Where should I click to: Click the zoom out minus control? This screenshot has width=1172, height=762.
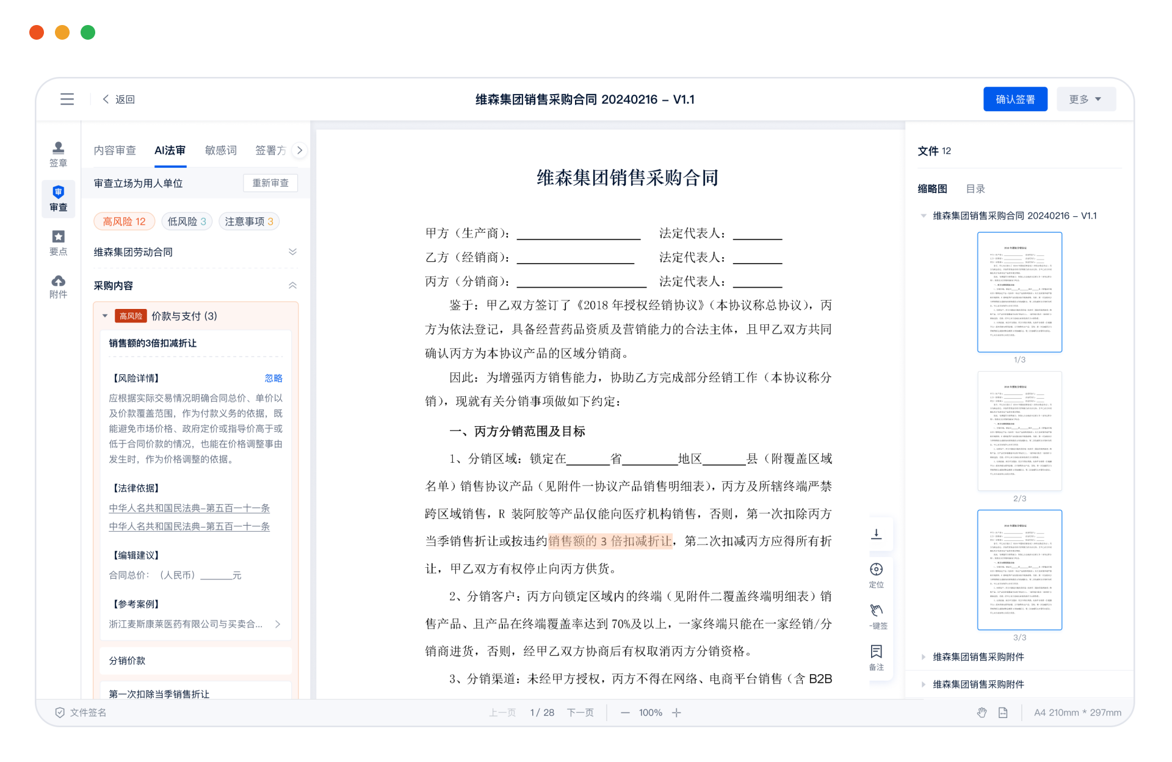(624, 713)
